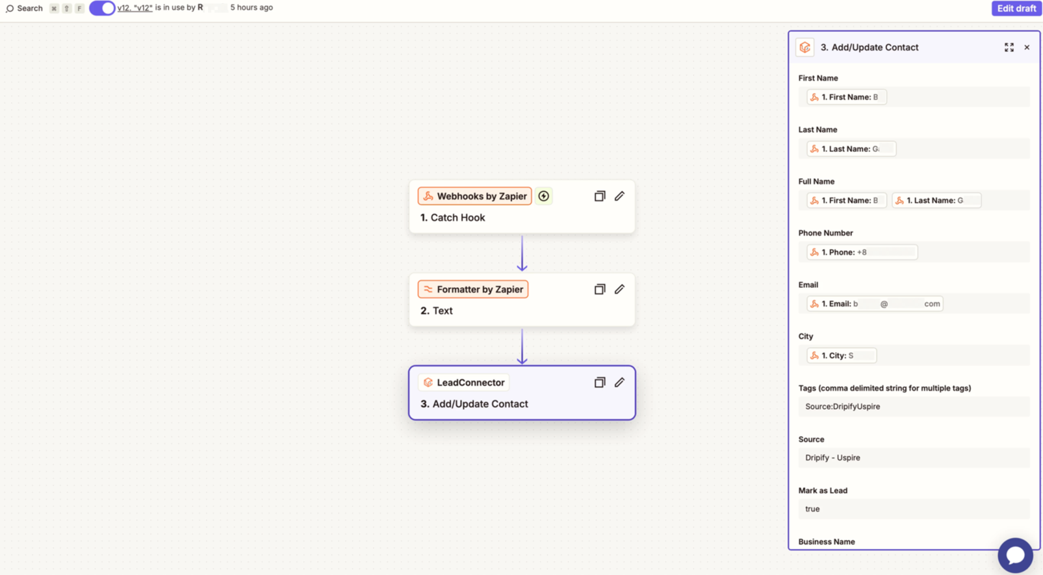The image size is (1043, 575).
Task: Click copy icon on Catch Hook step
Action: click(x=599, y=196)
